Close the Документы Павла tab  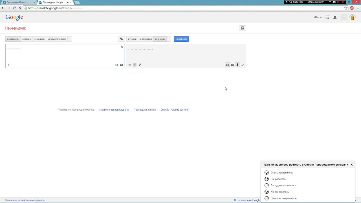[x=35, y=2]
